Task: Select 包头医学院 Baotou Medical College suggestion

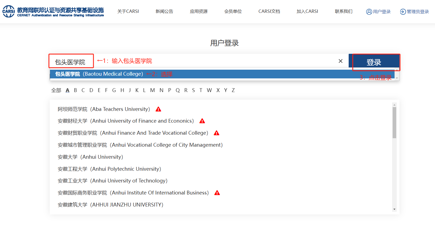Action: 222,74
